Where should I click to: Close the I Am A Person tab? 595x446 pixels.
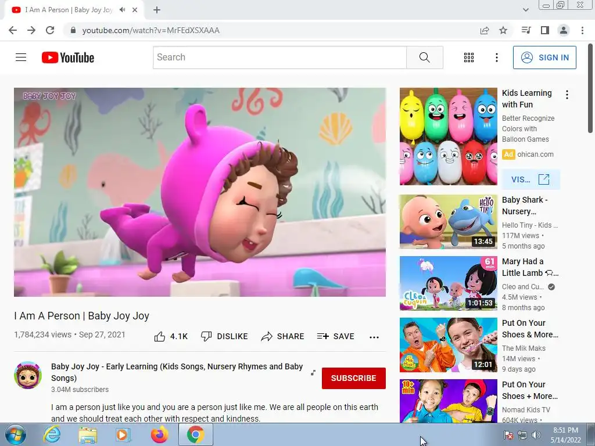point(135,10)
